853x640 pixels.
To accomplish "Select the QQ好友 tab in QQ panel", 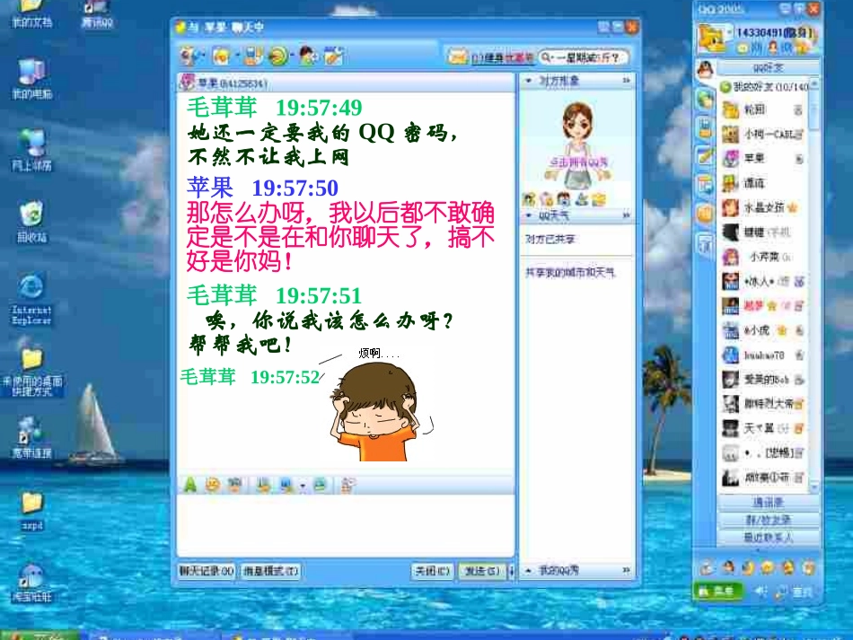I will point(768,68).
